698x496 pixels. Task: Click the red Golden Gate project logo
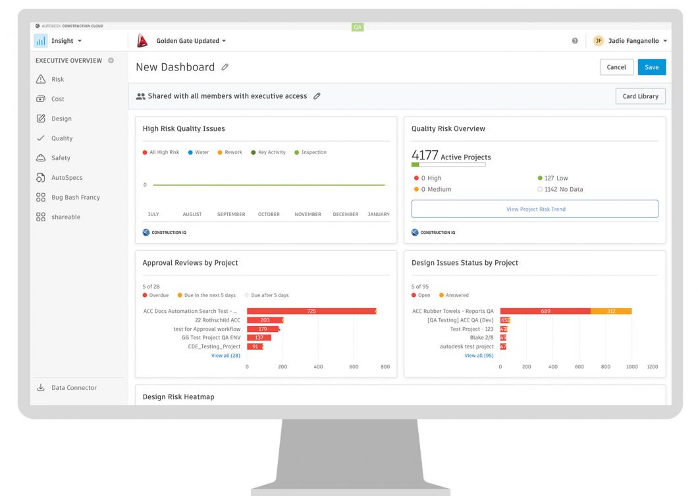pyautogui.click(x=142, y=41)
